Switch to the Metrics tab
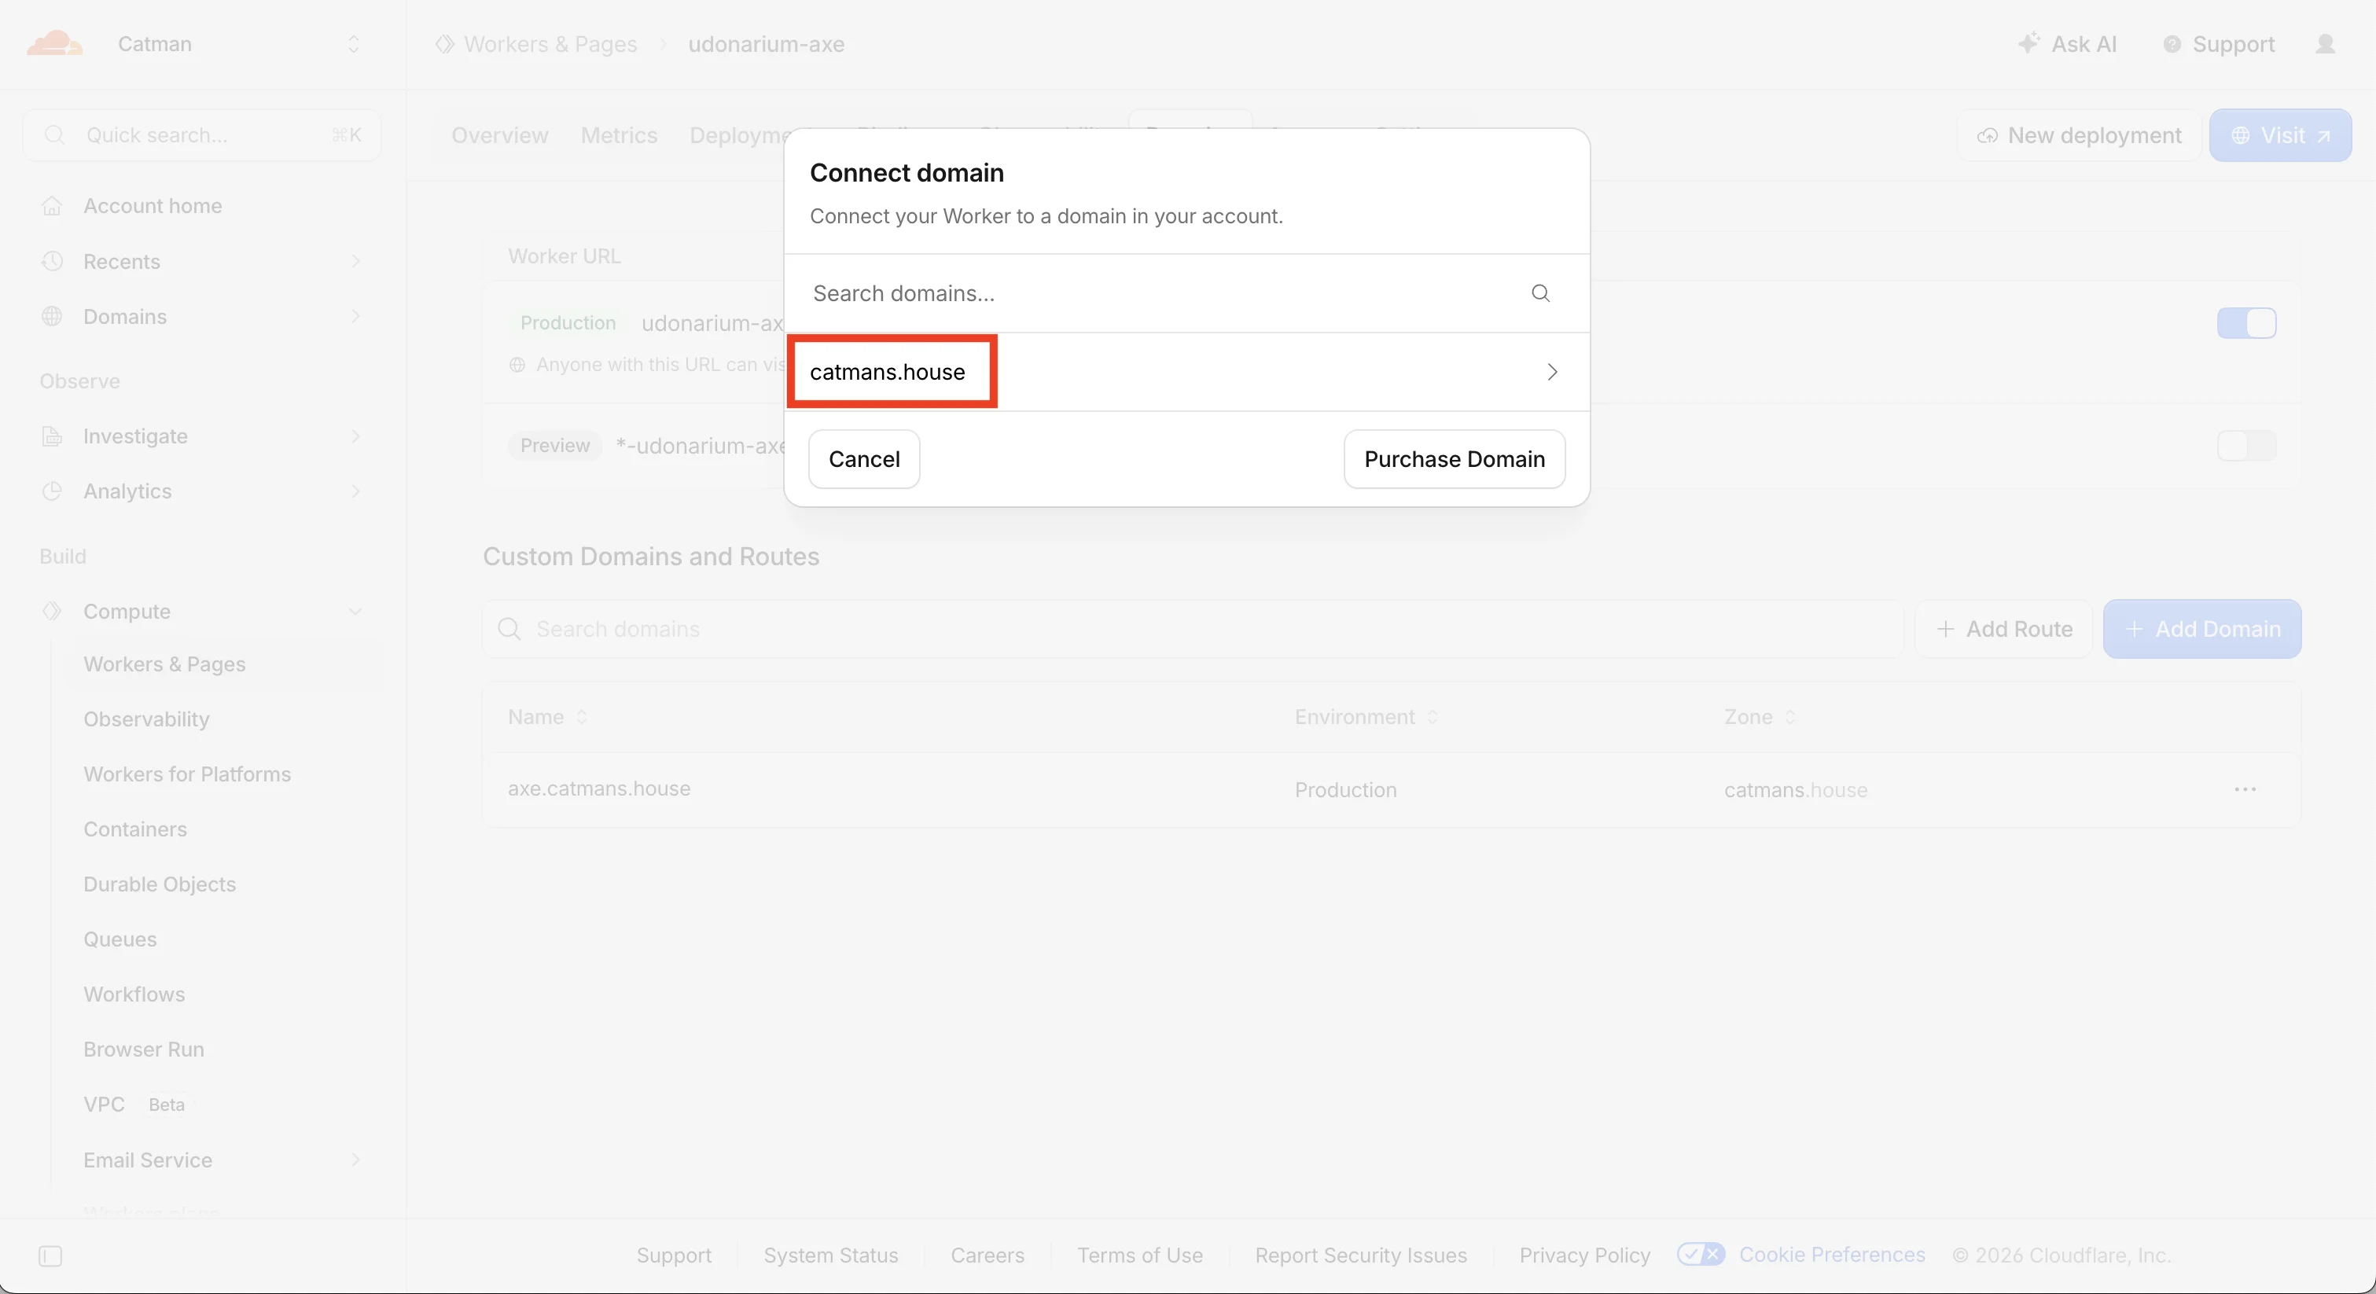This screenshot has width=2376, height=1294. [x=619, y=135]
